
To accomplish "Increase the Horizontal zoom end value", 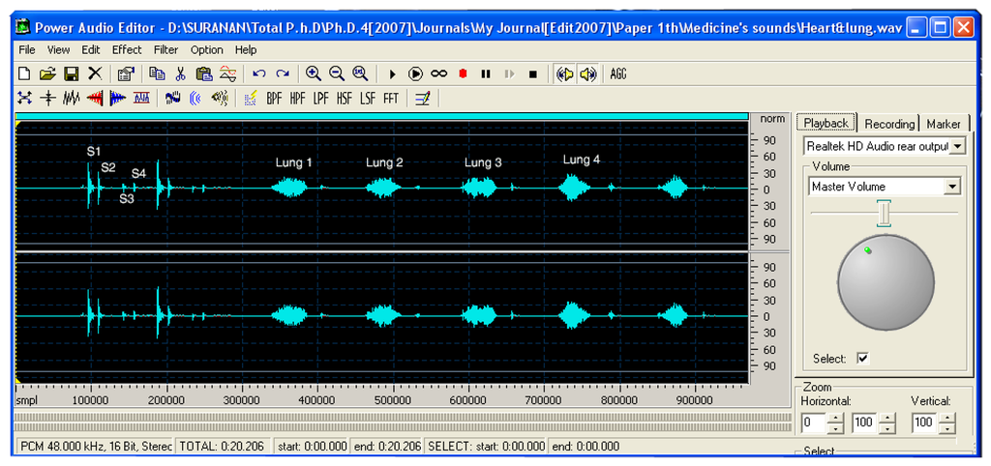I will [886, 417].
